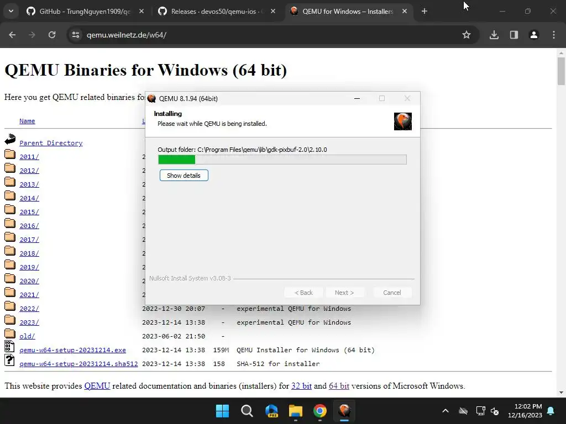
Task: Click the unknown file icon beside sha512
Action: 9,360
